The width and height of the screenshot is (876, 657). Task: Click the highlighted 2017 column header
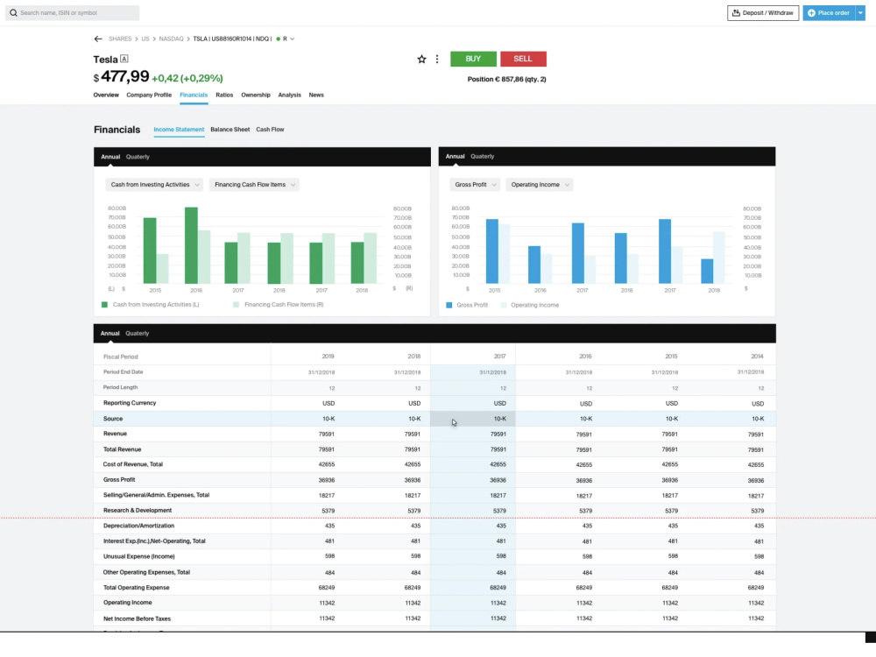coord(499,357)
